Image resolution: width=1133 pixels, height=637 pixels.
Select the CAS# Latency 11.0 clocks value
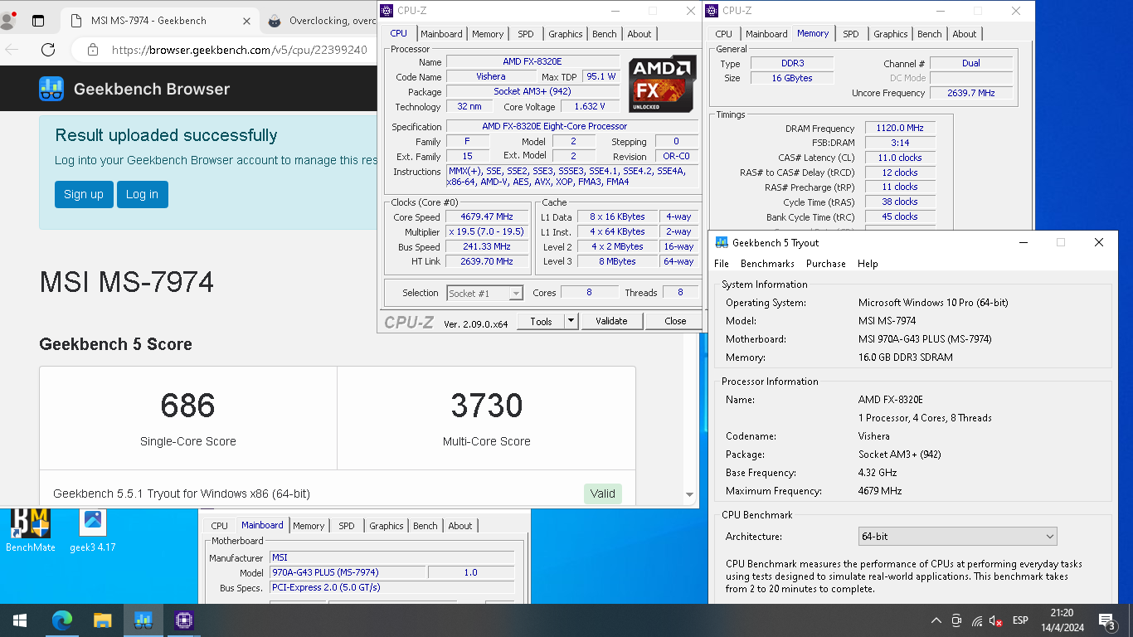(x=900, y=158)
